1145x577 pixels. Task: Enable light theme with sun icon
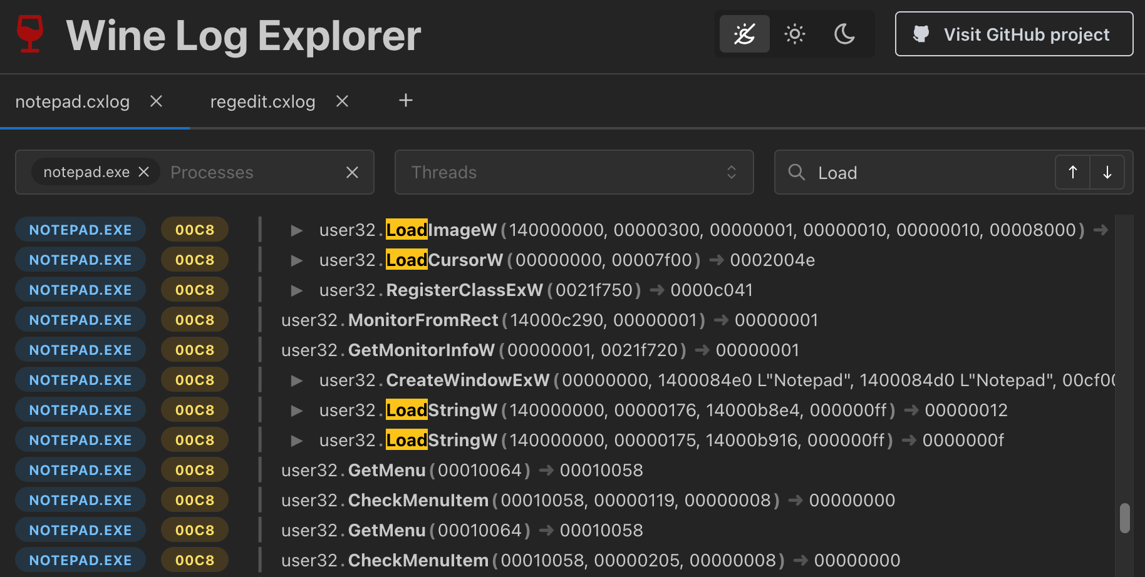794,34
